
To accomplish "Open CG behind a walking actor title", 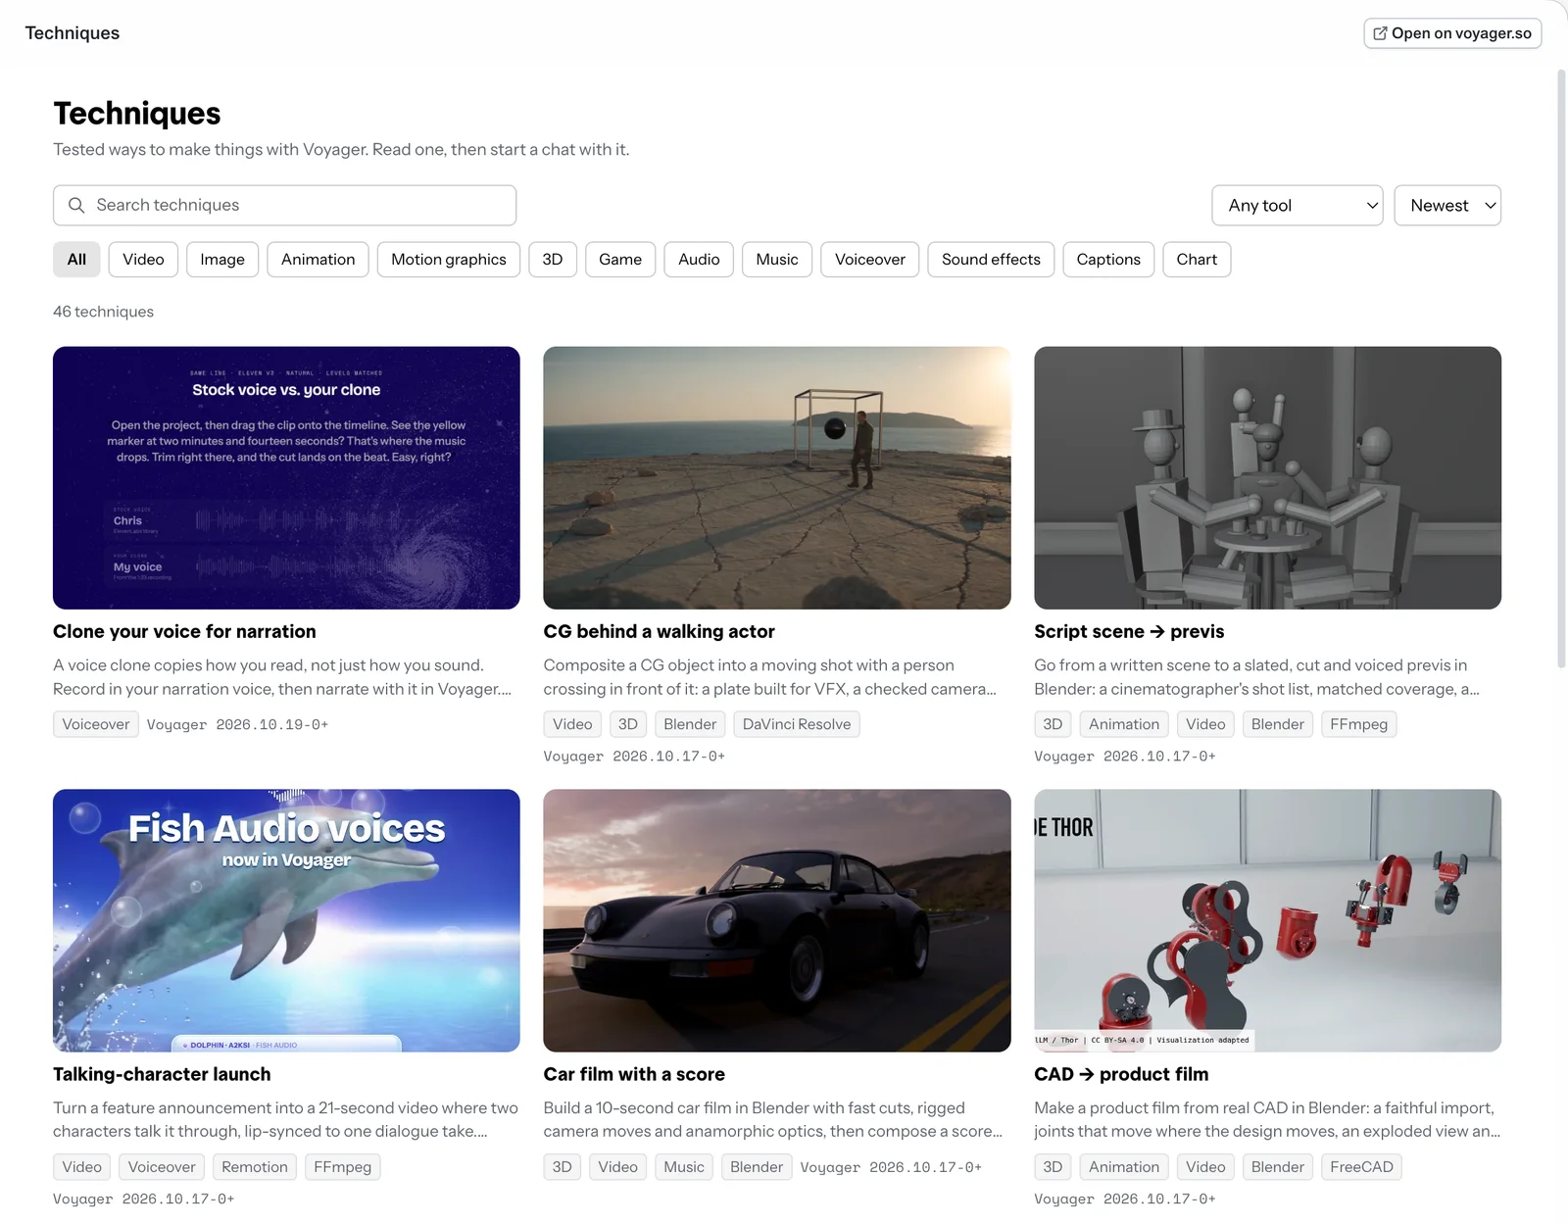I will pos(659,632).
